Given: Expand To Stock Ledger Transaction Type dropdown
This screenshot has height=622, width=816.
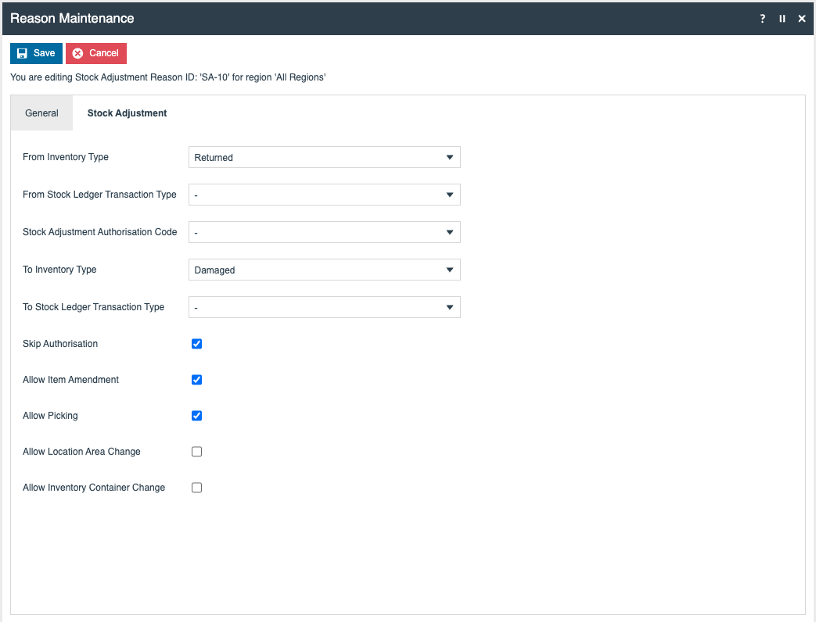Looking at the screenshot, I should 324,307.
